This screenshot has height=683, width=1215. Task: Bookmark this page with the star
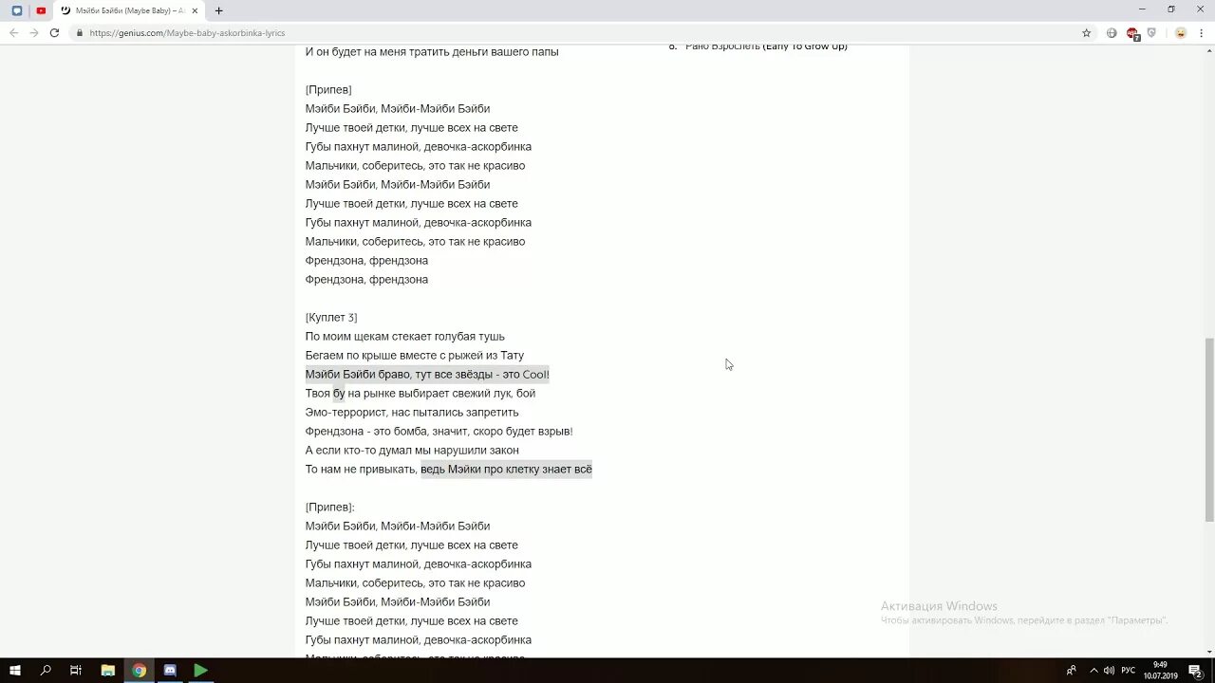[1087, 32]
